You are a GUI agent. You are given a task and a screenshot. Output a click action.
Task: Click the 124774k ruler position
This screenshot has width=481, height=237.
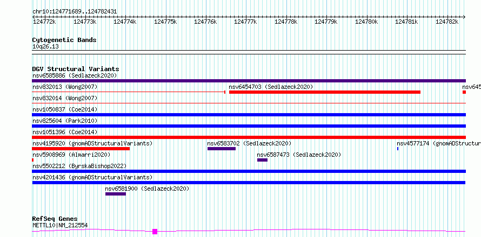[125, 22]
